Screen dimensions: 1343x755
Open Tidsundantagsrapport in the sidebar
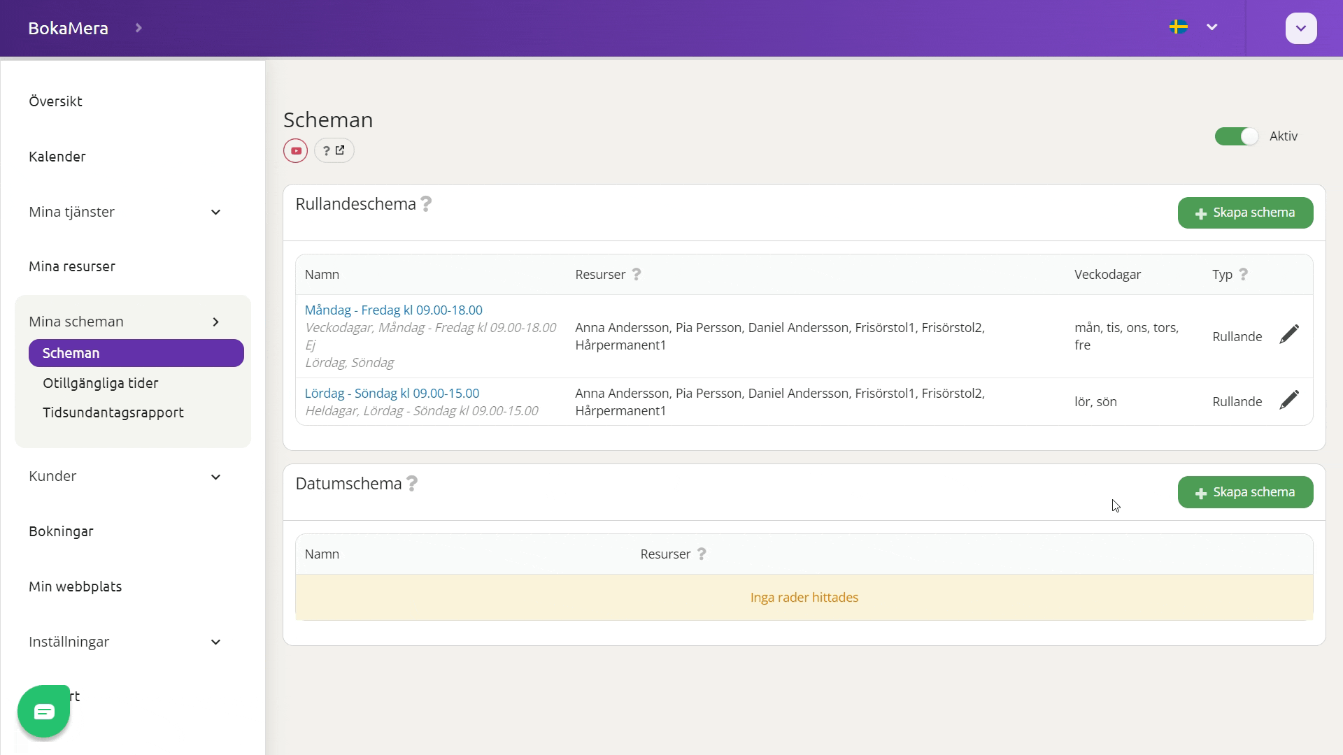[x=113, y=412]
